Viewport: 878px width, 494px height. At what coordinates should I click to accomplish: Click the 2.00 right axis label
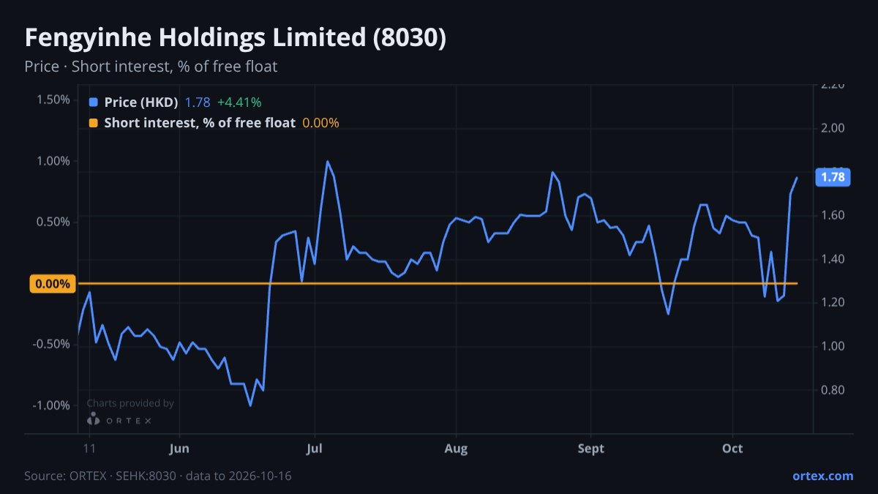833,128
